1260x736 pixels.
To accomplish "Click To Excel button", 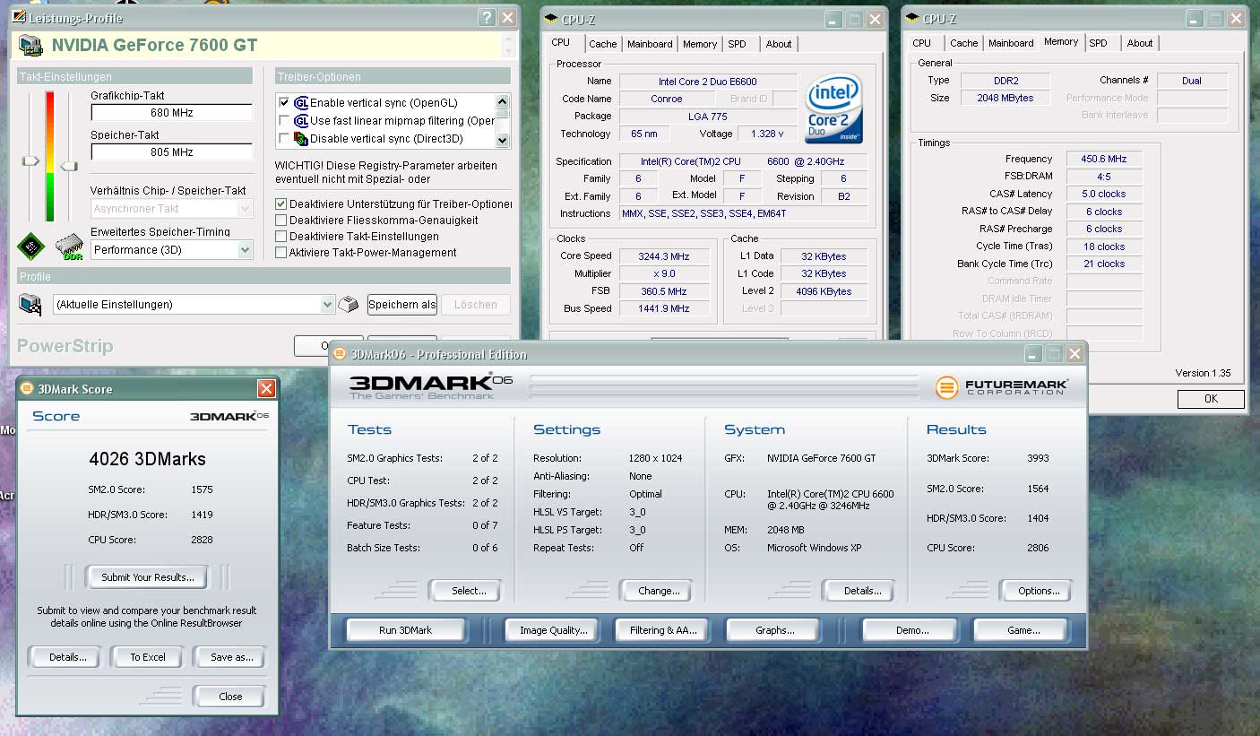I will point(148,657).
